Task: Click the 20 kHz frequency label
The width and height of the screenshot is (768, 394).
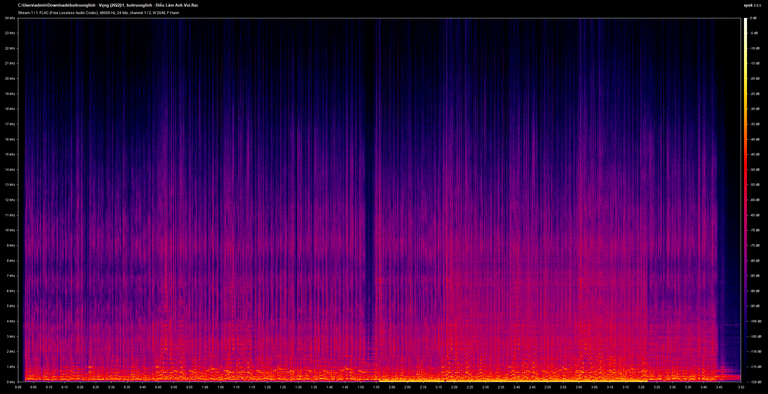Action: tap(10, 79)
